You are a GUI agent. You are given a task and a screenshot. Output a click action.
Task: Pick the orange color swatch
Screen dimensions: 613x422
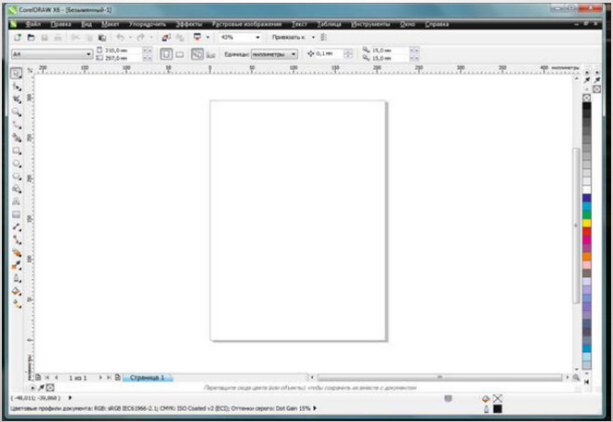(586, 257)
